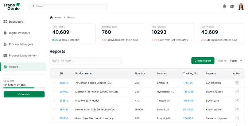Viewport: 248px width, 126px height.
Task: Open the chat messages icon
Action: coord(232,6)
